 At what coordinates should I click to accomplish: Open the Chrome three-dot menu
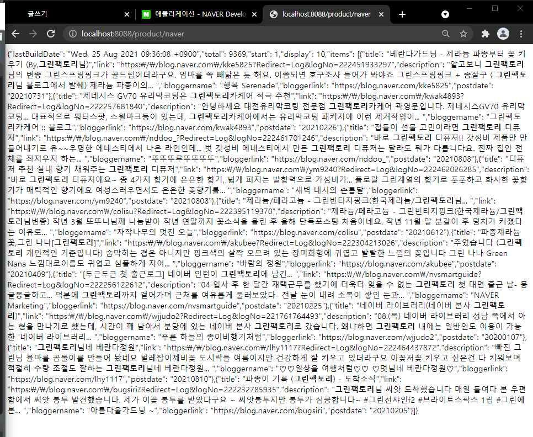(x=521, y=34)
